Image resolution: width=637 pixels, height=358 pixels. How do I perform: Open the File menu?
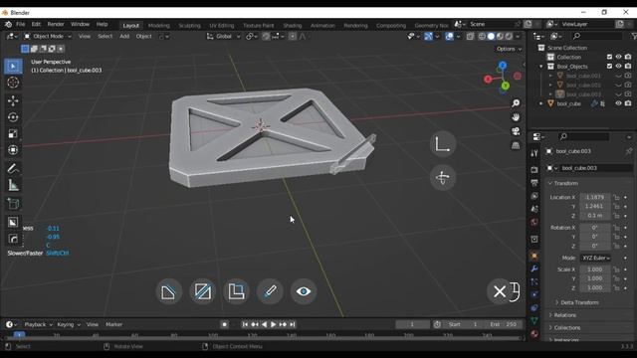(20, 24)
